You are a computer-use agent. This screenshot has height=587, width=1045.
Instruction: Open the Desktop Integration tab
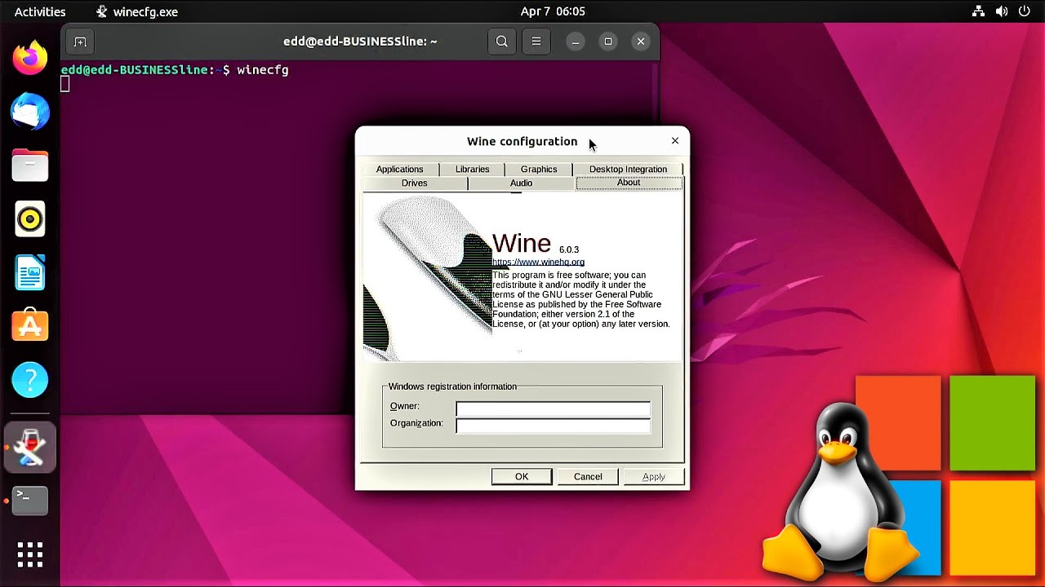[628, 169]
